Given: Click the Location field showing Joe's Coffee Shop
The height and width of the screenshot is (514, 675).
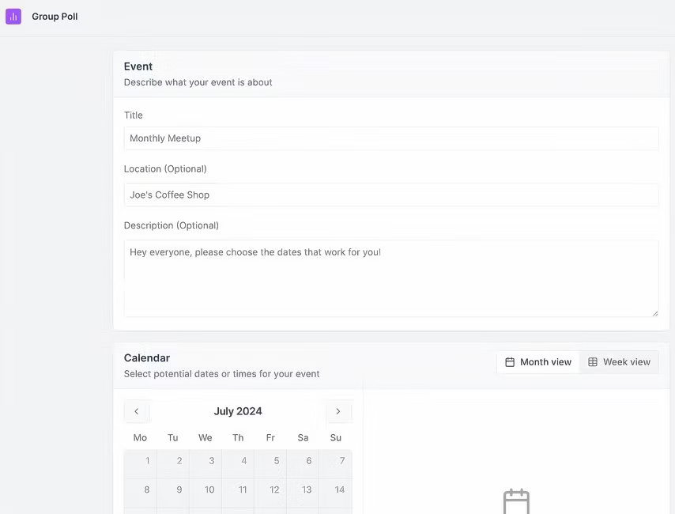Looking at the screenshot, I should 391,195.
